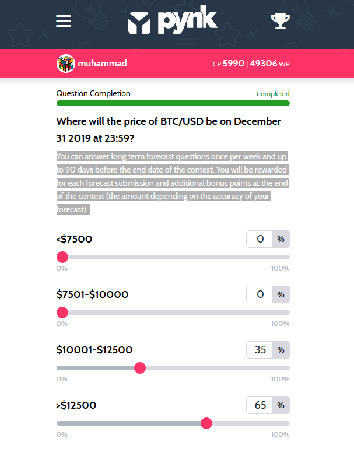The image size is (354, 467).
Task: Edit the $10001-$12500 percentage field showing 35
Action: (x=260, y=350)
